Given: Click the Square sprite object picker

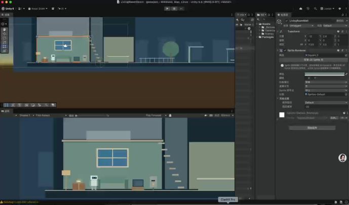Looking at the screenshot, I should [346, 55].
